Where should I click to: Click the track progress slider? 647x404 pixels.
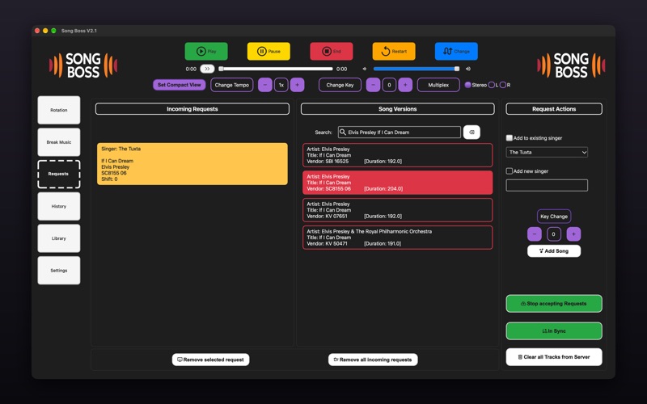[276, 69]
